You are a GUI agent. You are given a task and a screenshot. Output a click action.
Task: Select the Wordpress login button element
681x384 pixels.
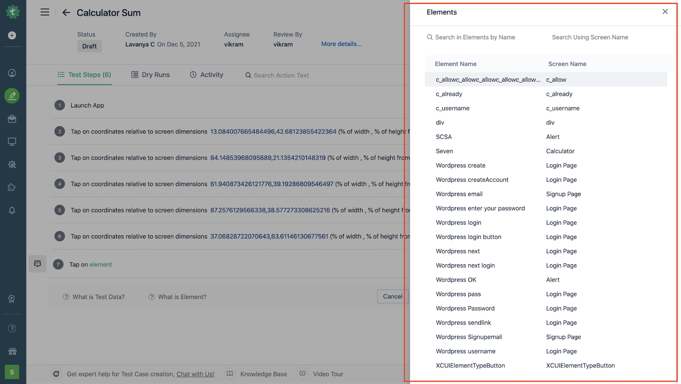pyautogui.click(x=546, y=237)
